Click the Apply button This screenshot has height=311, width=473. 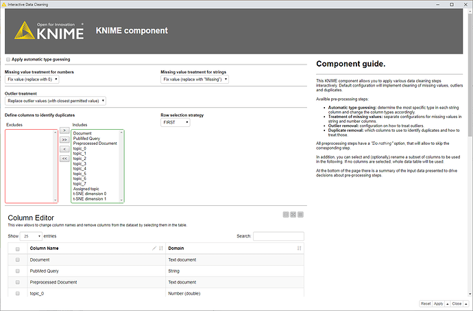pos(439,303)
